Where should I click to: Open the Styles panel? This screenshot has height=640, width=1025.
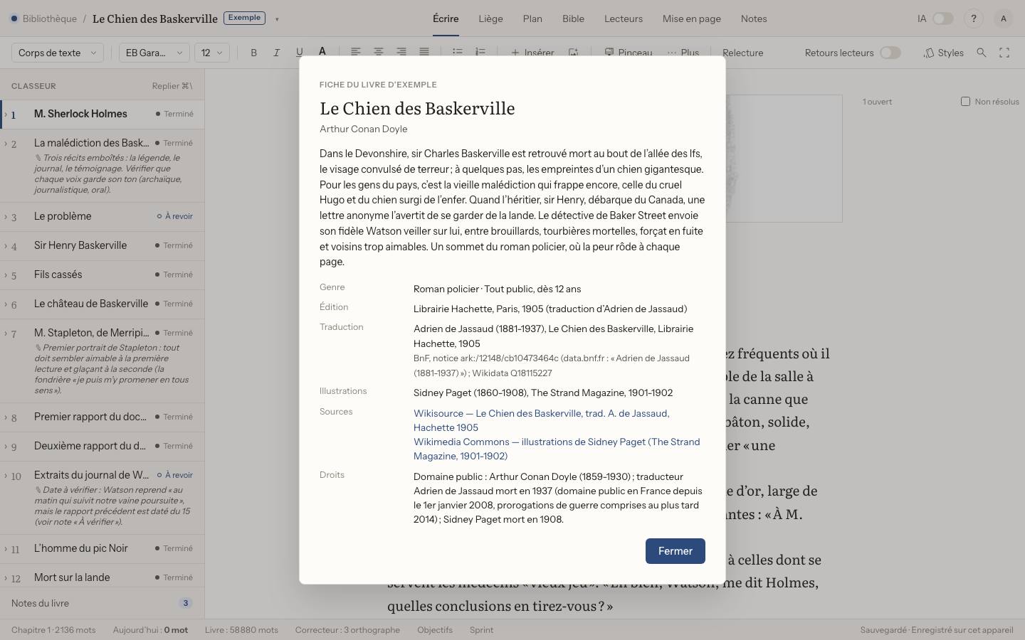[x=944, y=53]
